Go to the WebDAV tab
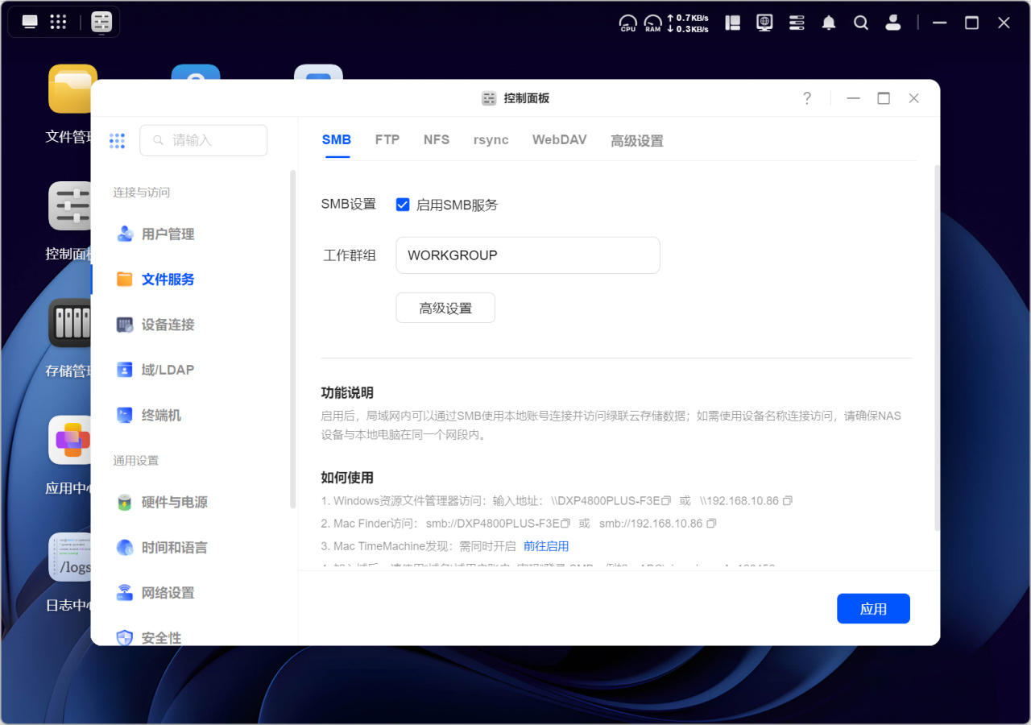Image resolution: width=1031 pixels, height=725 pixels. pos(560,140)
